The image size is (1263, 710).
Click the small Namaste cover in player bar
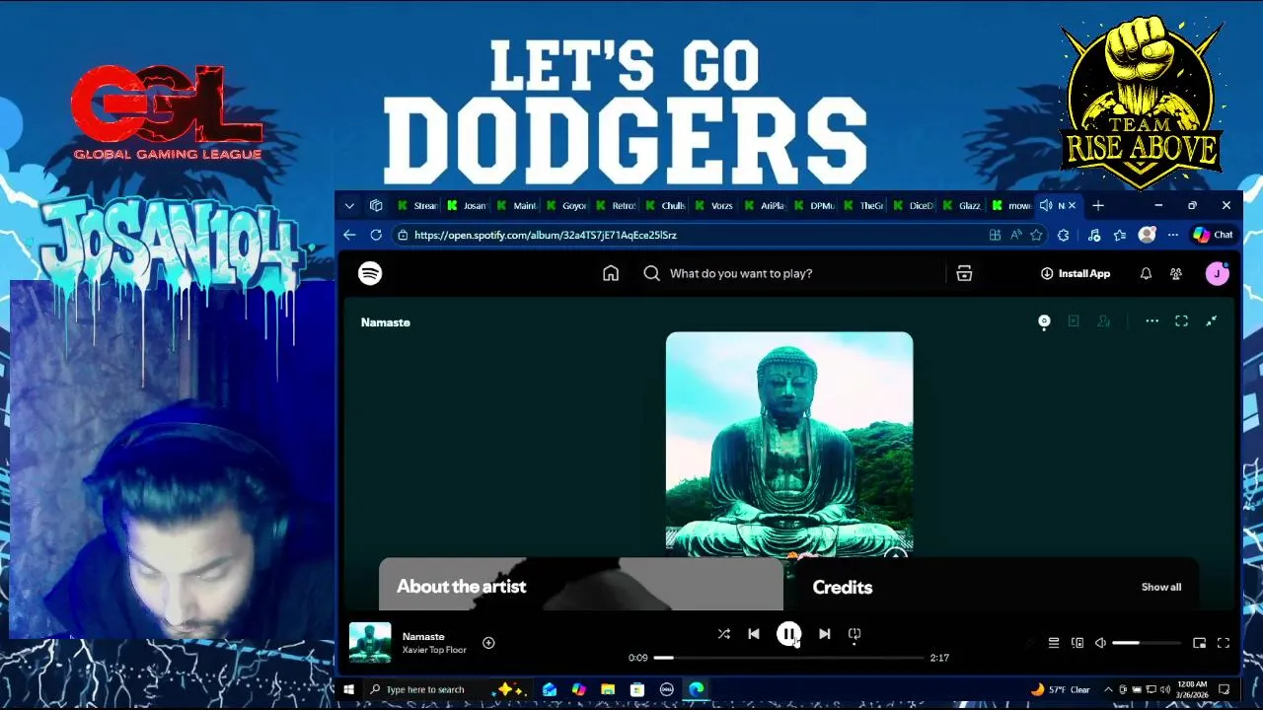[x=370, y=643]
